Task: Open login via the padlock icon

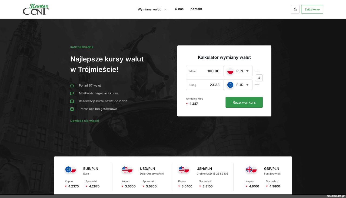Action: 295,9
